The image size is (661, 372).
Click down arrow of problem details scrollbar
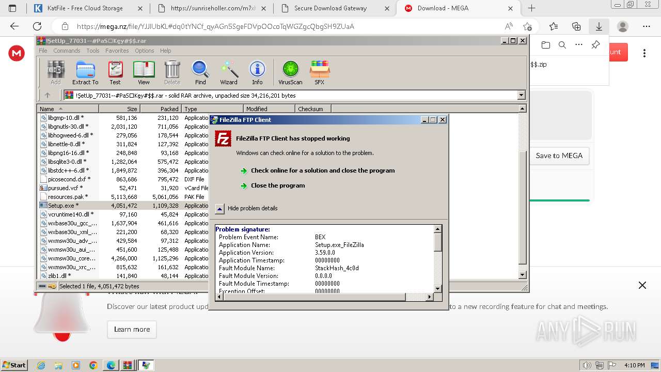point(437,289)
